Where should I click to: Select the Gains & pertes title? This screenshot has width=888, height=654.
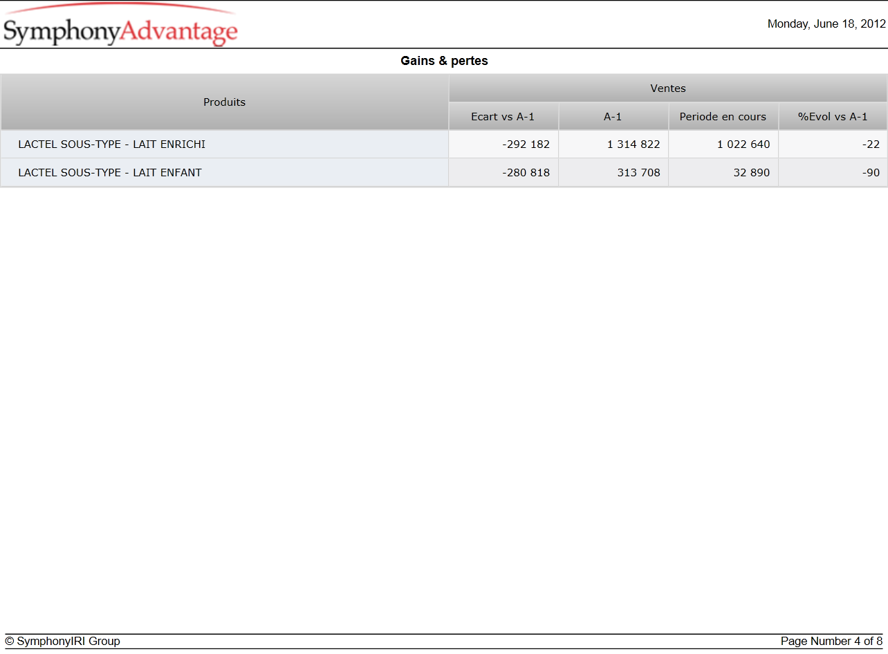tap(444, 61)
